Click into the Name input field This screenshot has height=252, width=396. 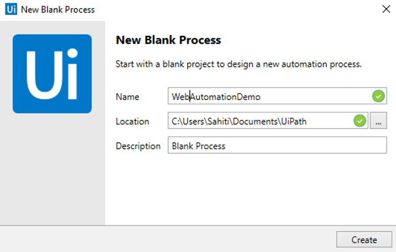click(x=277, y=96)
